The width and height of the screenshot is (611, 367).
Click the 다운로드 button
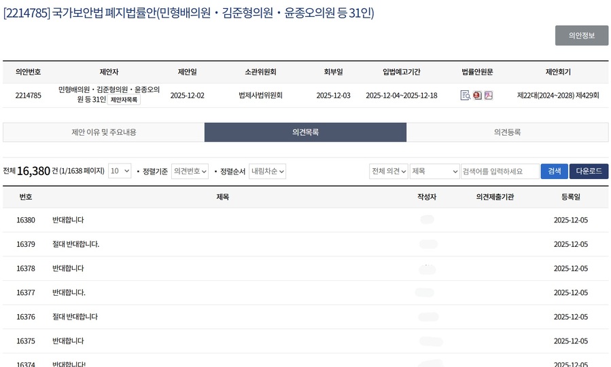coord(589,171)
